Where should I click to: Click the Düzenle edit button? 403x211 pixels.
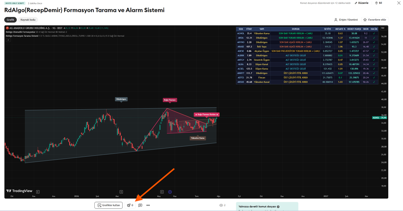point(361,3)
